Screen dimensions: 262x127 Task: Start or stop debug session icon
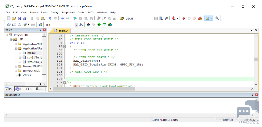click(x=174, y=18)
